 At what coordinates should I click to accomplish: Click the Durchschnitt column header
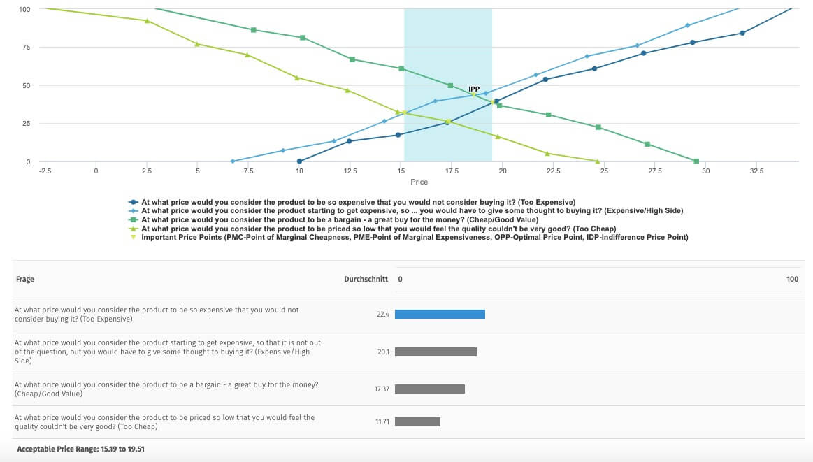(x=366, y=280)
